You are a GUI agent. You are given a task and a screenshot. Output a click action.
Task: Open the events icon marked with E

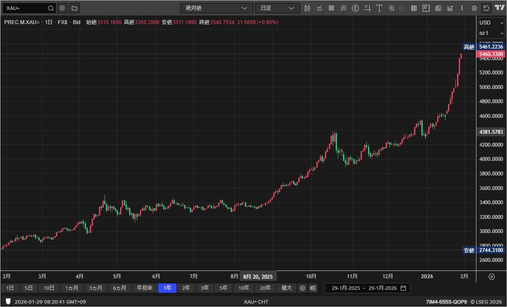coord(355,8)
